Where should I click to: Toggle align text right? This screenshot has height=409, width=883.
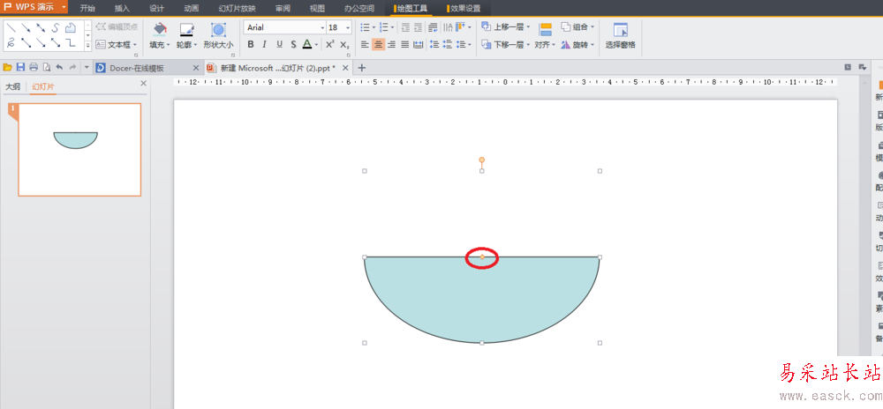391,44
